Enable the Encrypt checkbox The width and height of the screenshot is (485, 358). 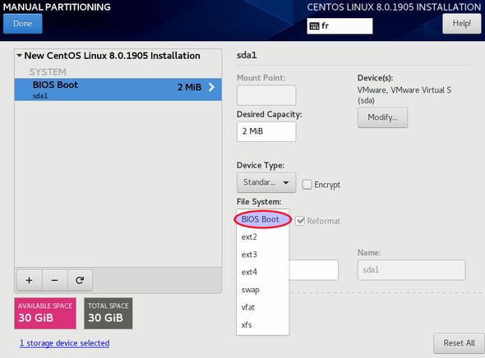click(x=307, y=185)
